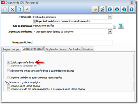Go to last record navigation icon

pos(132,9)
